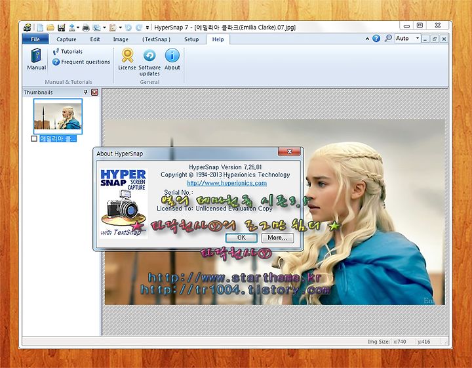Screen dimensions: 472x368
Task: Click the Upload icon in quick toolbar
Action: [71, 28]
